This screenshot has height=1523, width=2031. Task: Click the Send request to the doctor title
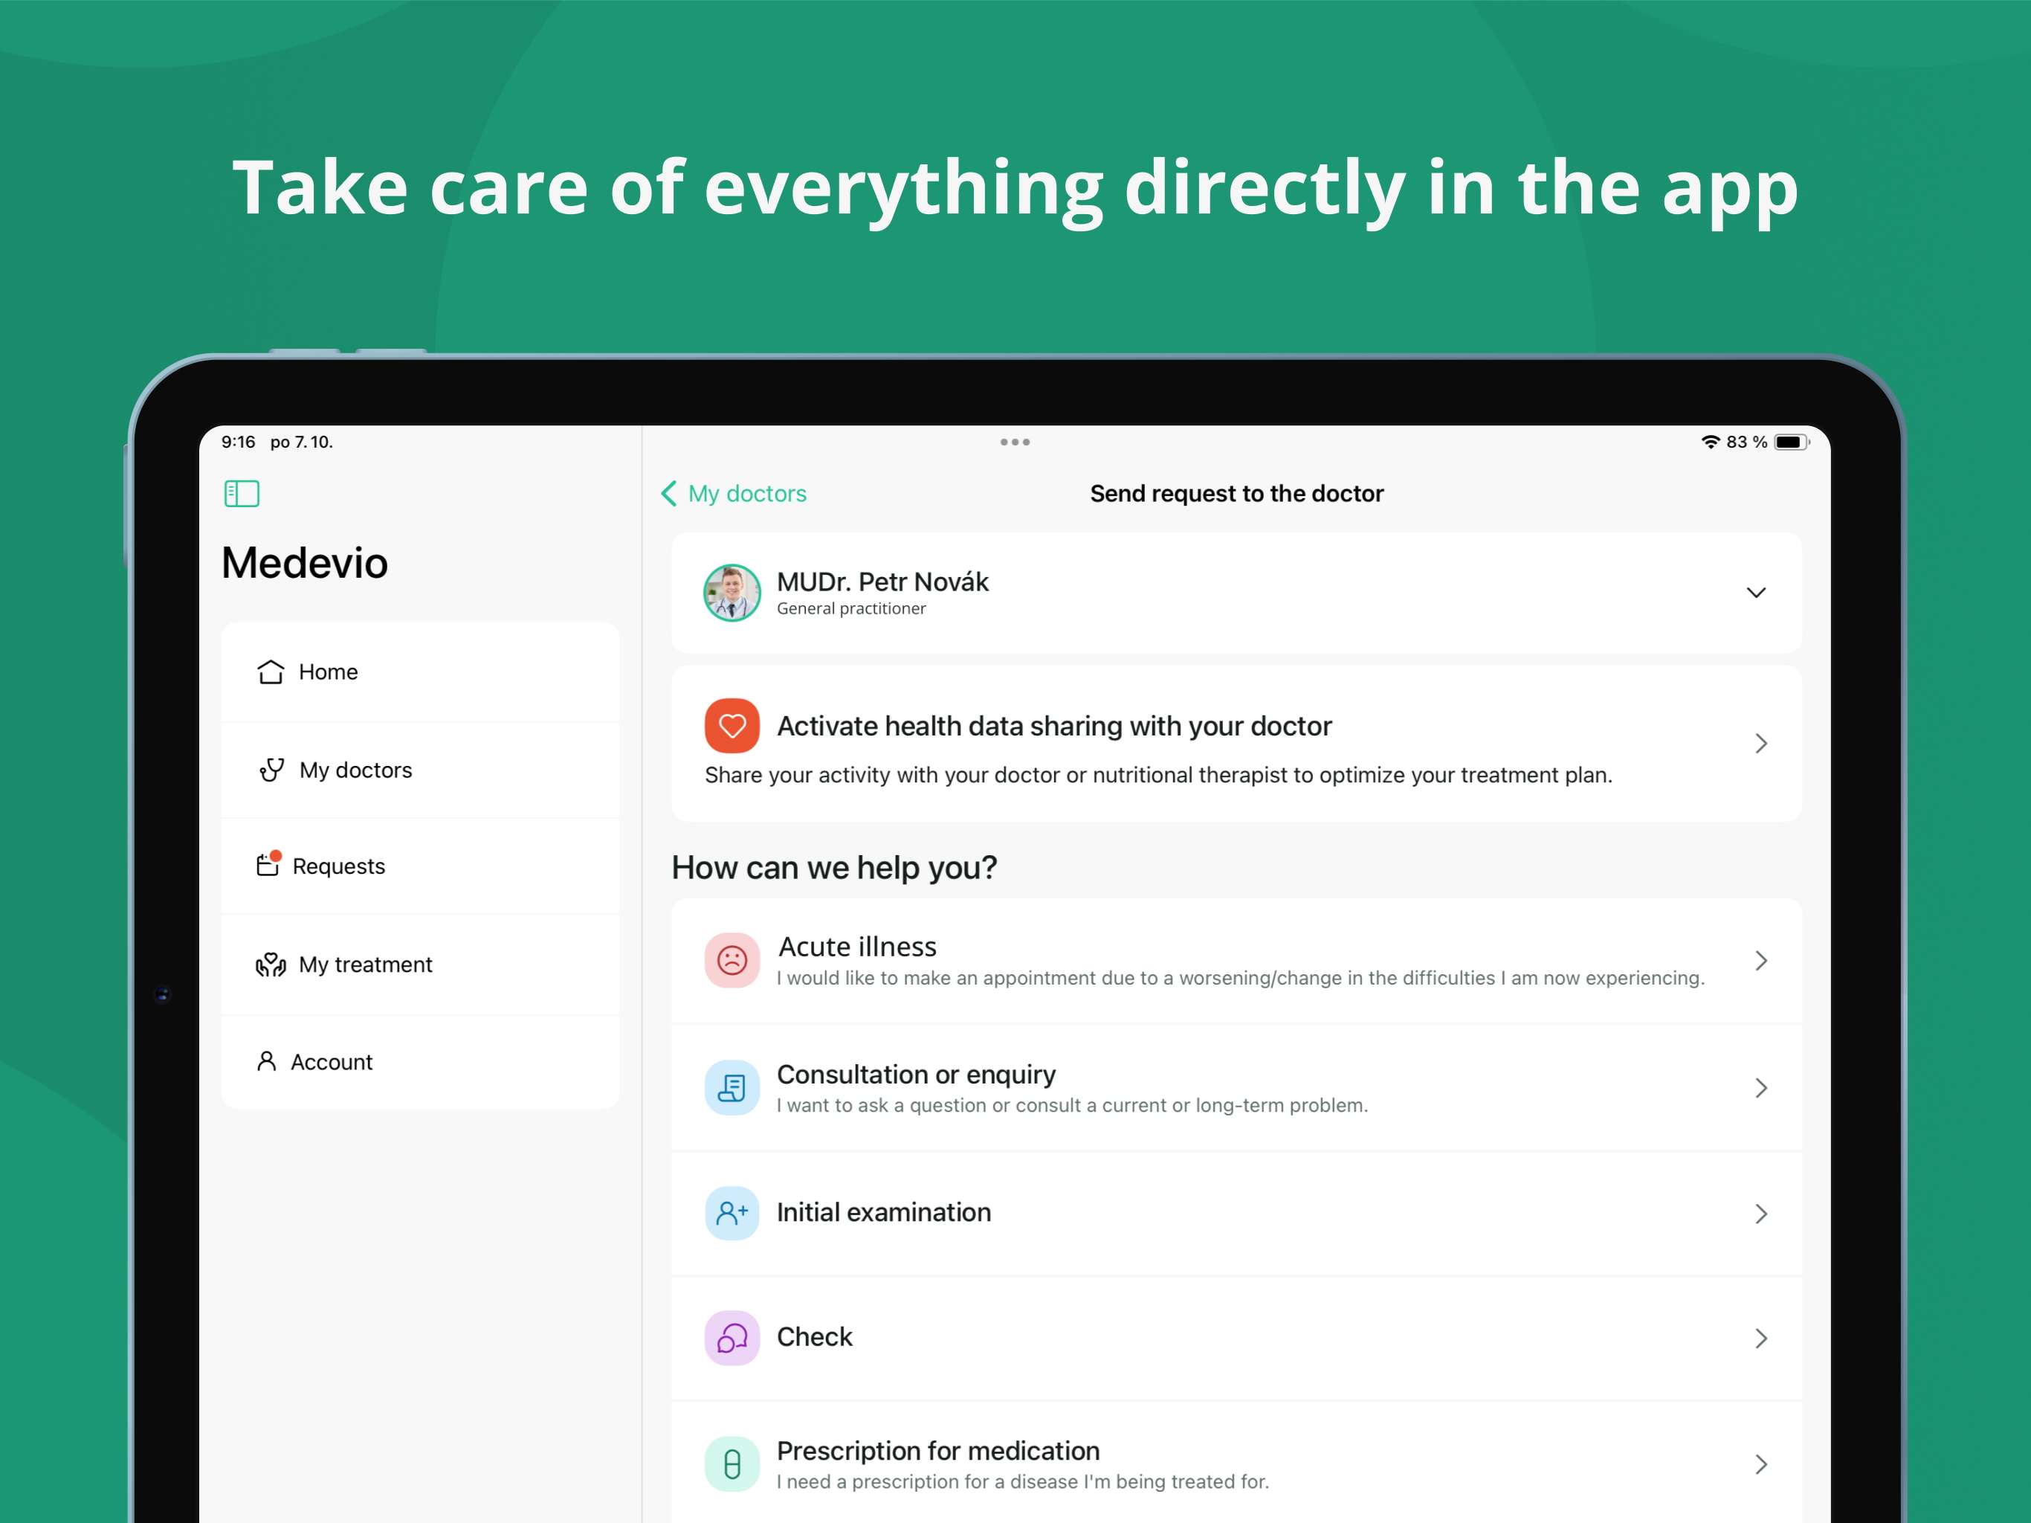[x=1236, y=493]
